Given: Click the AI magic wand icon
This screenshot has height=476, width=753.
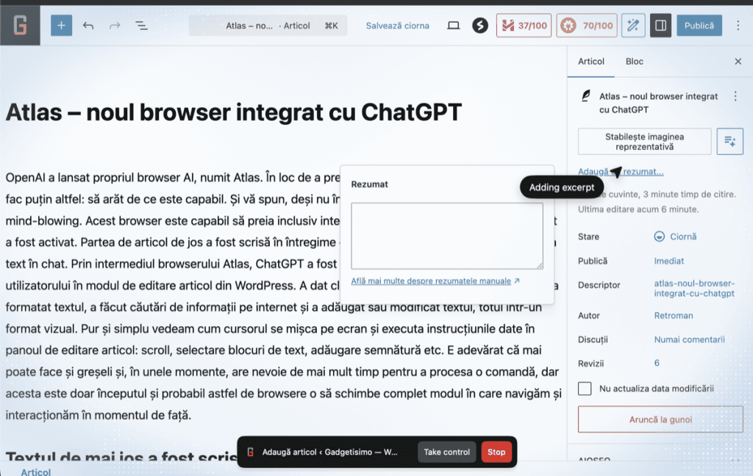Looking at the screenshot, I should [632, 26].
